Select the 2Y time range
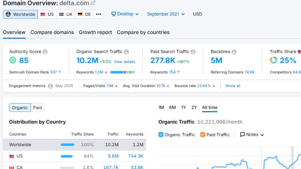 click(194, 107)
